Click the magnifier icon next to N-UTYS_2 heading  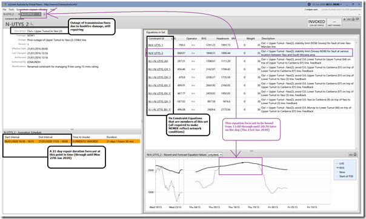pos(32,24)
